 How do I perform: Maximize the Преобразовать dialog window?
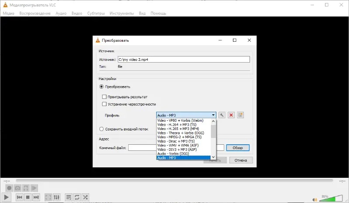pyautogui.click(x=234, y=40)
